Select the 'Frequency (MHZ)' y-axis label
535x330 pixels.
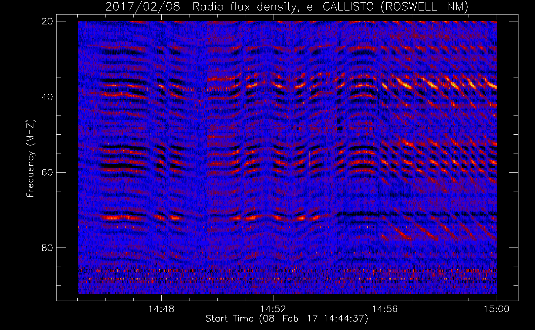pos(30,158)
